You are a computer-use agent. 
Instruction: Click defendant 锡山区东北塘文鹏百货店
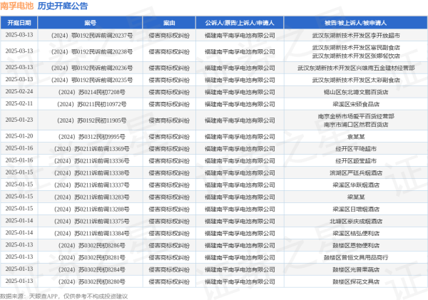point(356,92)
